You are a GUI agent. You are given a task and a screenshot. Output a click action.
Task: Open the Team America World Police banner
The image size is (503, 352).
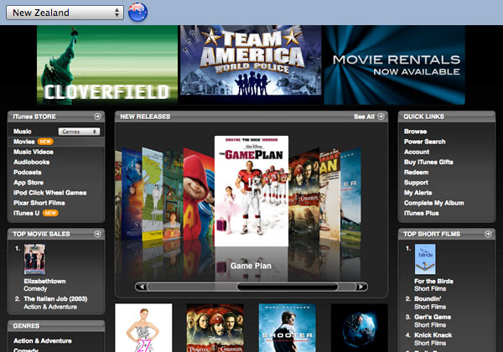click(x=251, y=63)
